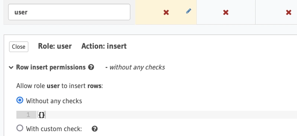Click the Row insert permissions section title
The image size is (297, 136).
pyautogui.click(x=51, y=67)
